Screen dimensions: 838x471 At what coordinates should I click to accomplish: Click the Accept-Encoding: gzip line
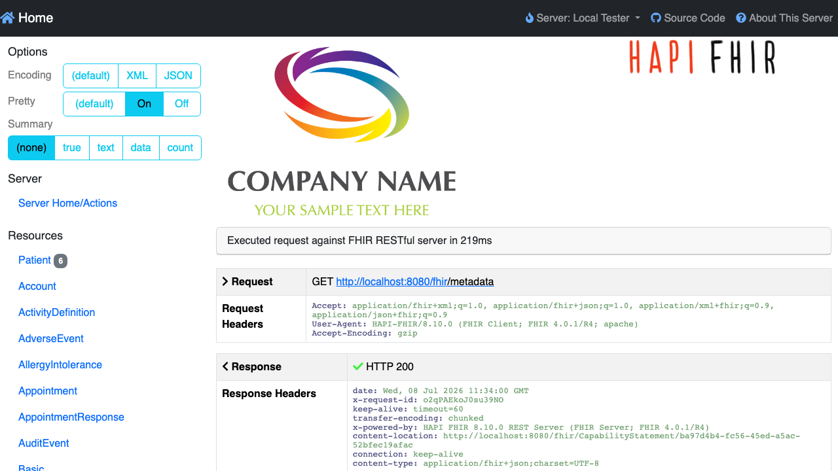tap(365, 333)
